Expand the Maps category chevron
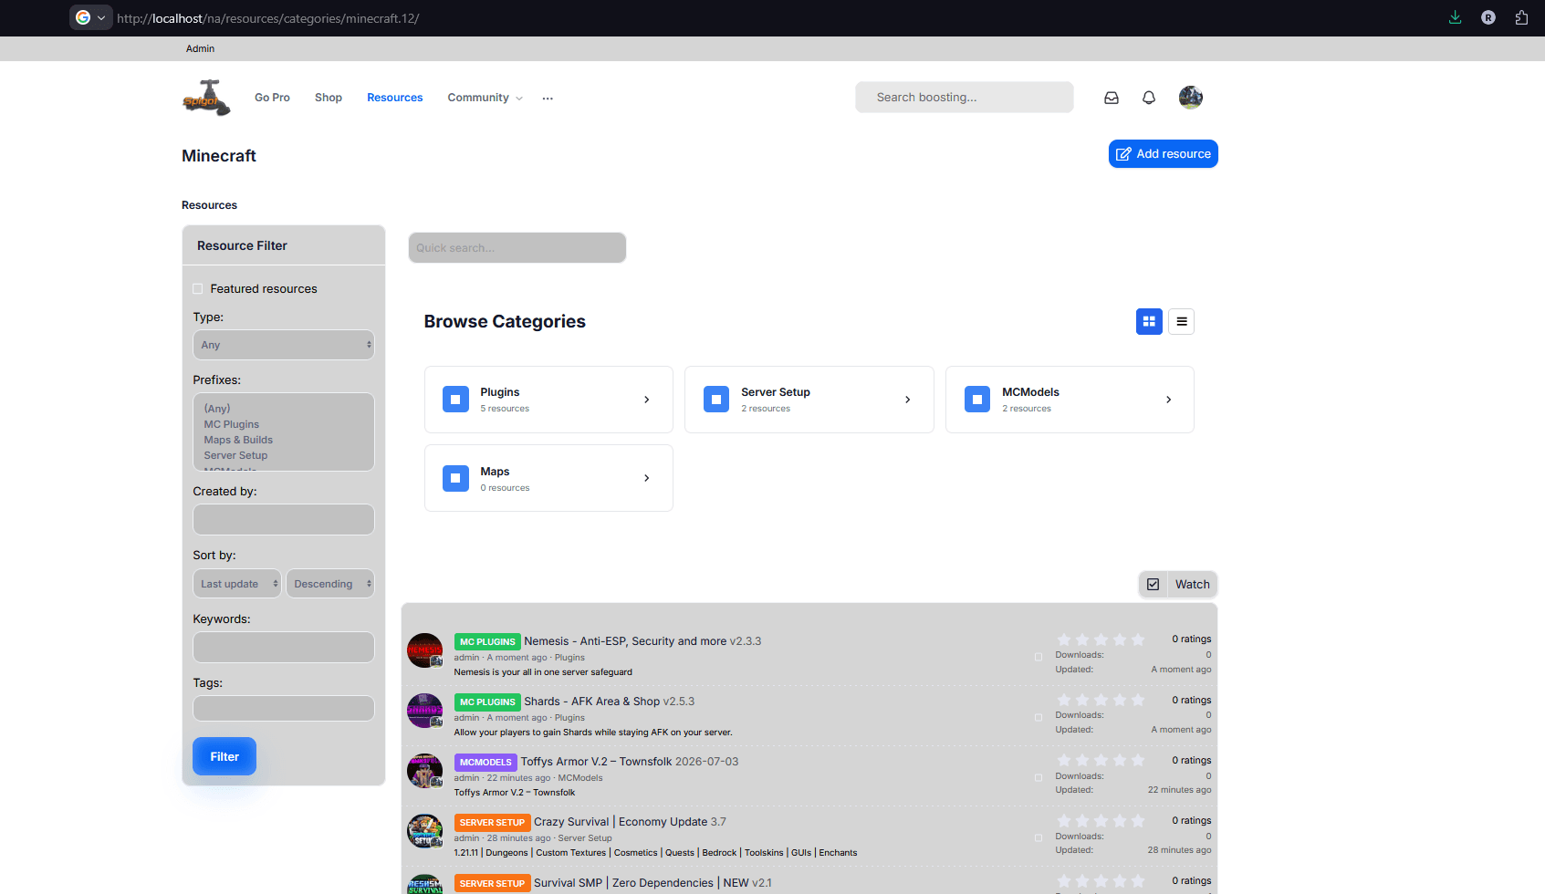 pyautogui.click(x=647, y=478)
